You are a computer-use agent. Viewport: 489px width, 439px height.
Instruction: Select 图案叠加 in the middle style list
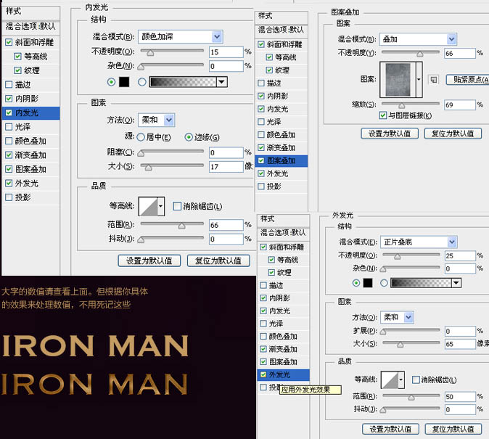(282, 160)
